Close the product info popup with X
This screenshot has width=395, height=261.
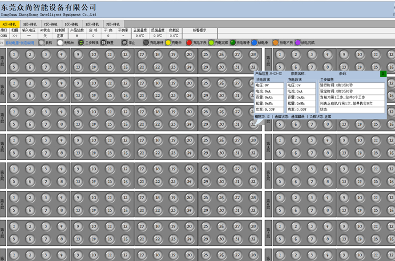(383, 74)
